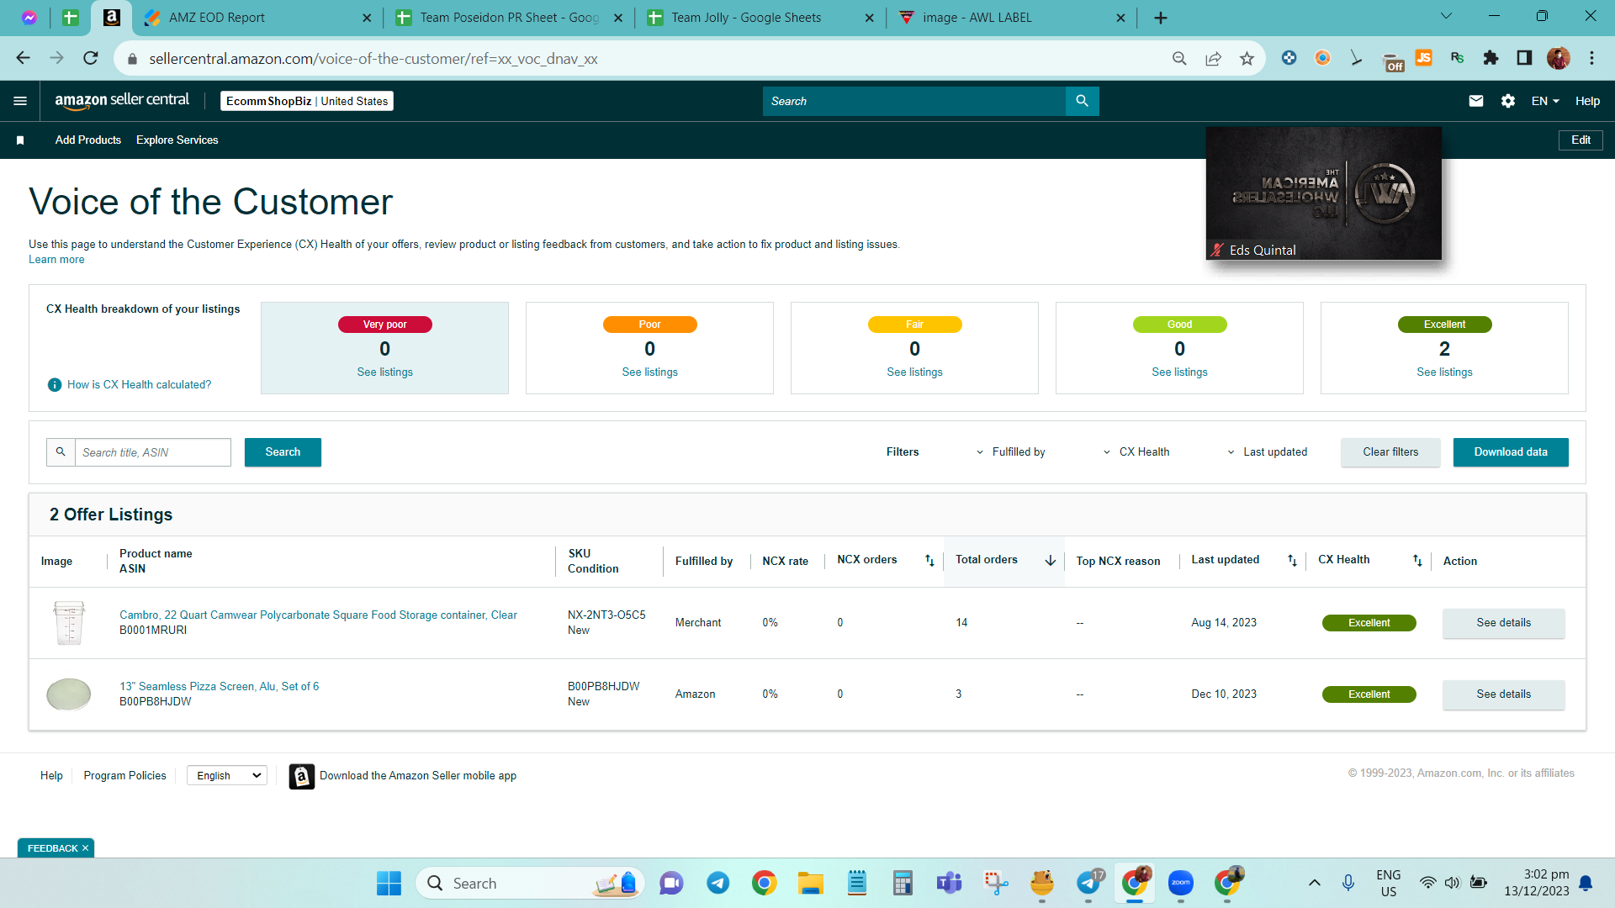Click the teal Search button
The image size is (1615, 908).
click(283, 452)
